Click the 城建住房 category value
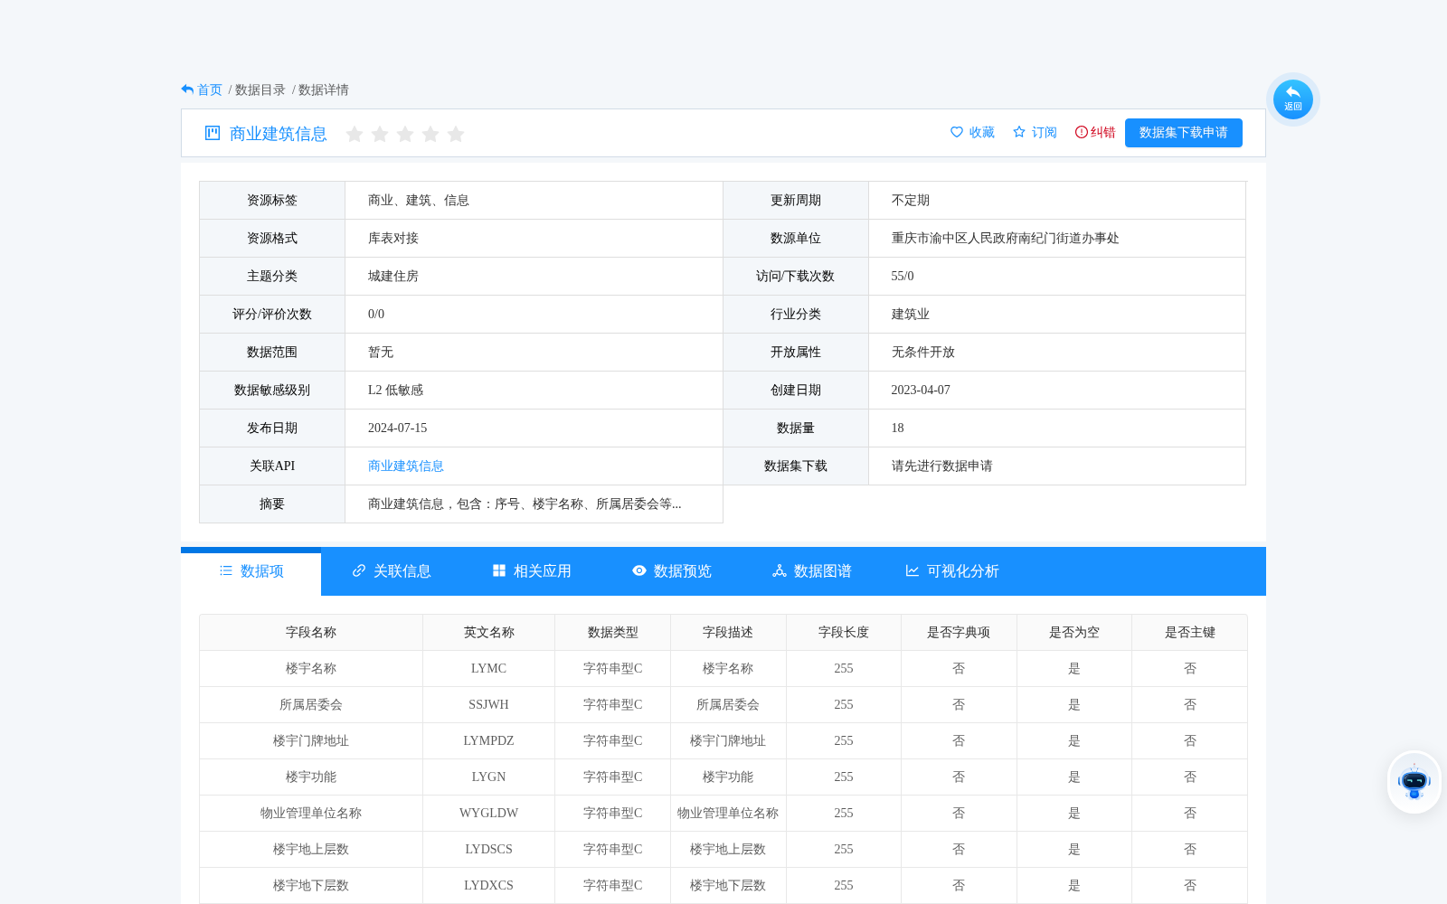The width and height of the screenshot is (1447, 904). 392,276
